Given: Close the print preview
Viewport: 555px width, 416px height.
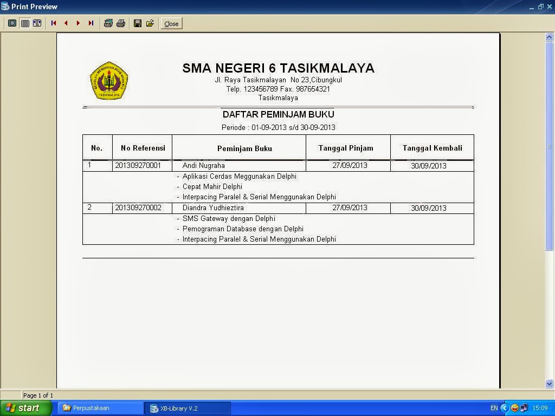Looking at the screenshot, I should tap(171, 23).
